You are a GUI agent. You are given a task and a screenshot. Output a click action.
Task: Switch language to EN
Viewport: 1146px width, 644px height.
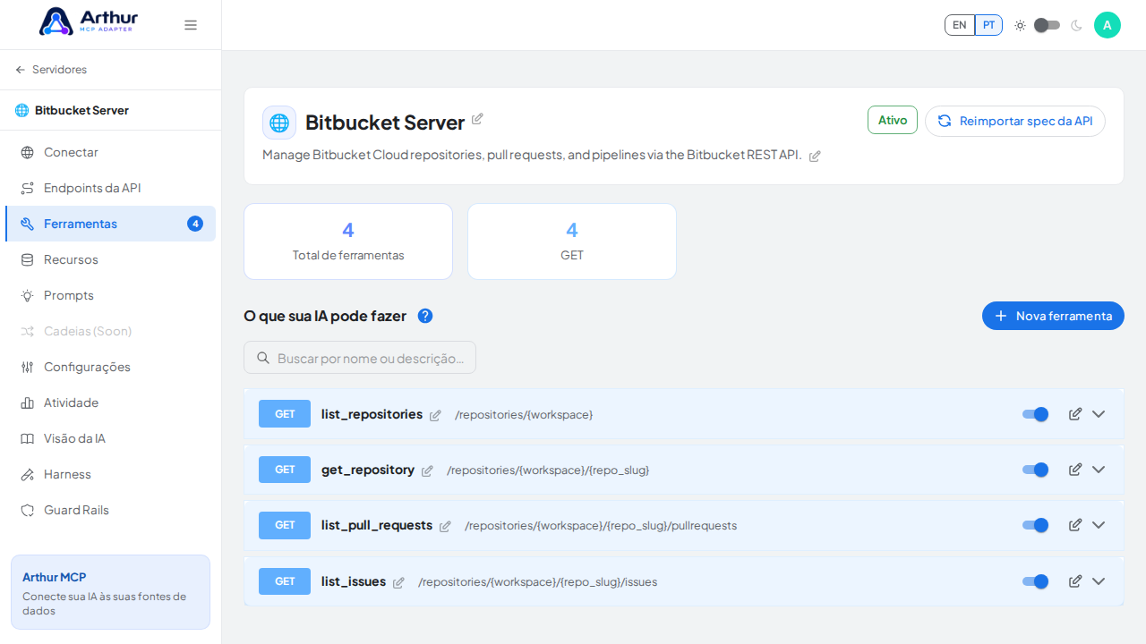click(x=960, y=25)
